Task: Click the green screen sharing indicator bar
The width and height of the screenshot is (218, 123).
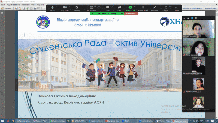Action: (107, 14)
